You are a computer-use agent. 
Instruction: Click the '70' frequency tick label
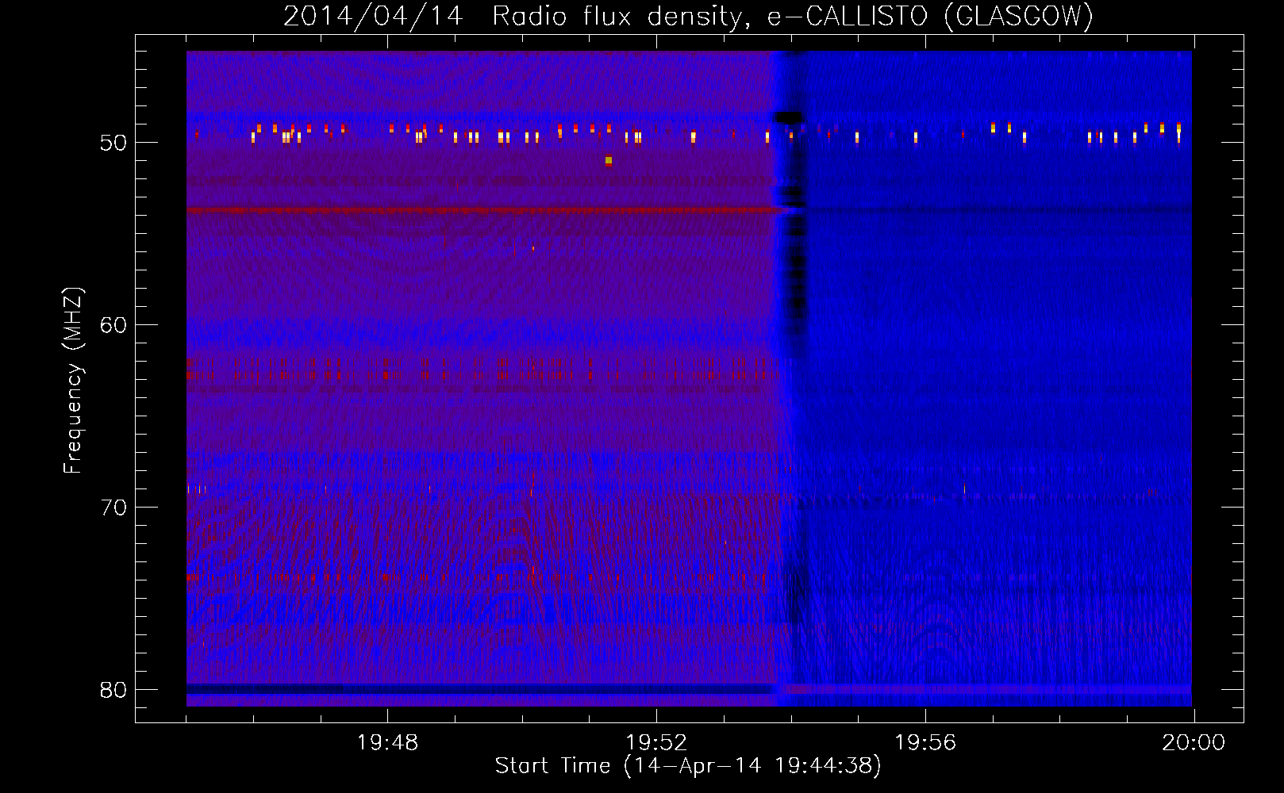[x=113, y=508]
